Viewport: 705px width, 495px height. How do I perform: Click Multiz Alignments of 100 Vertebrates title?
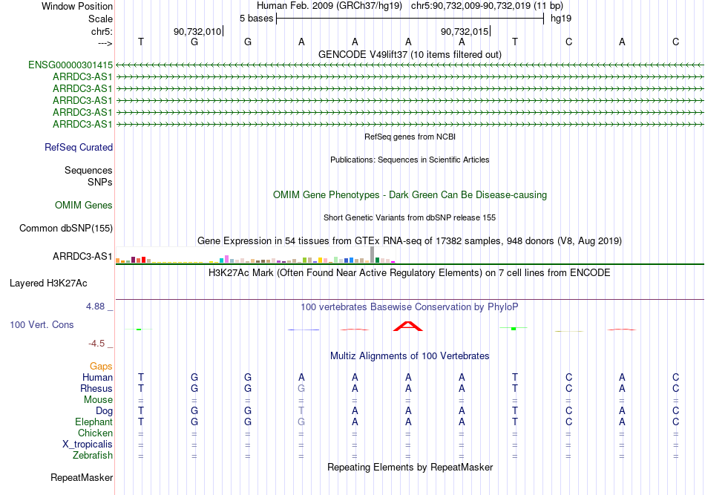(x=410, y=355)
